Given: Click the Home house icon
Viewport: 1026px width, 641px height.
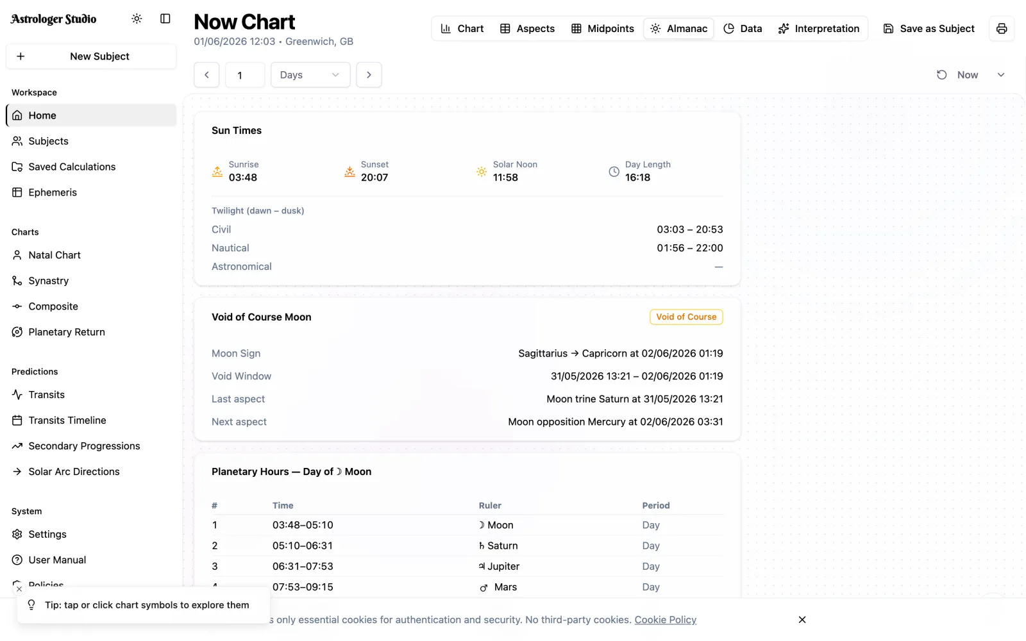Looking at the screenshot, I should click(x=17, y=115).
